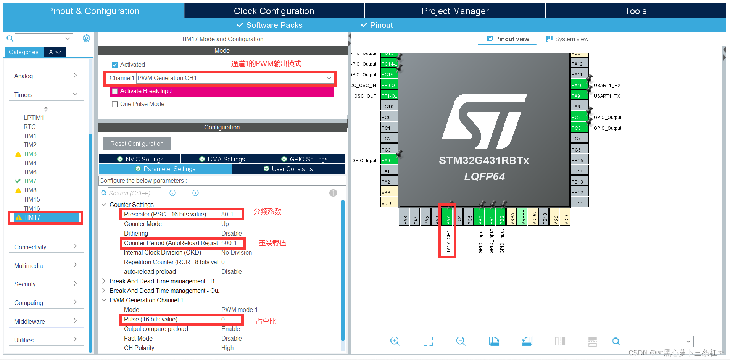Select TIM7 in the timers list
Viewport: 730px width, 360px height.
[x=30, y=181]
